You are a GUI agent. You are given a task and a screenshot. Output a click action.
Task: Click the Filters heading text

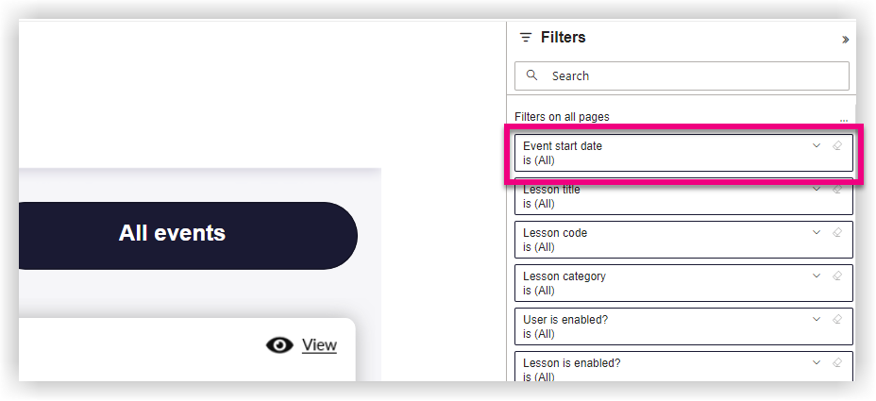pyautogui.click(x=564, y=38)
